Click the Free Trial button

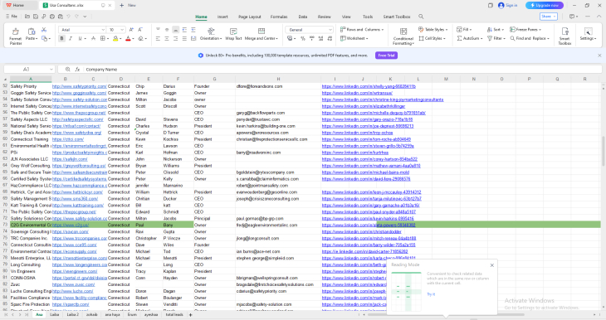point(386,56)
